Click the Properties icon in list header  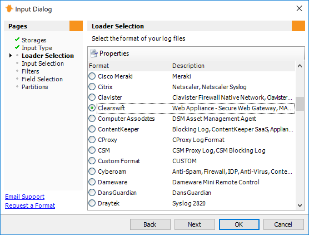click(93, 53)
